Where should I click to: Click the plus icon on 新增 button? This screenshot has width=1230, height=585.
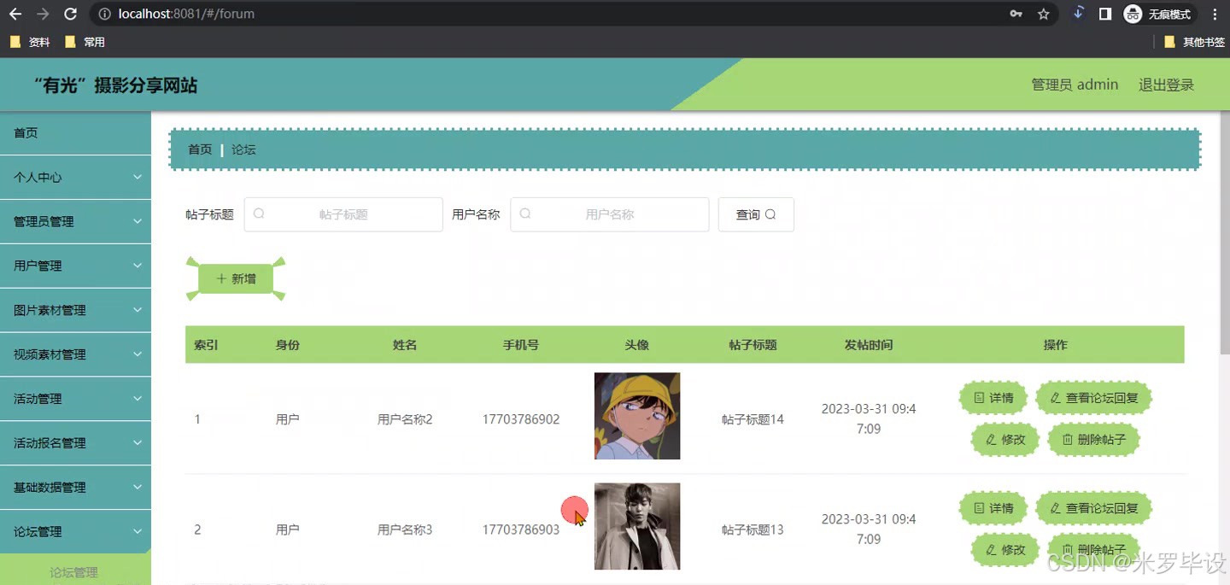click(224, 278)
